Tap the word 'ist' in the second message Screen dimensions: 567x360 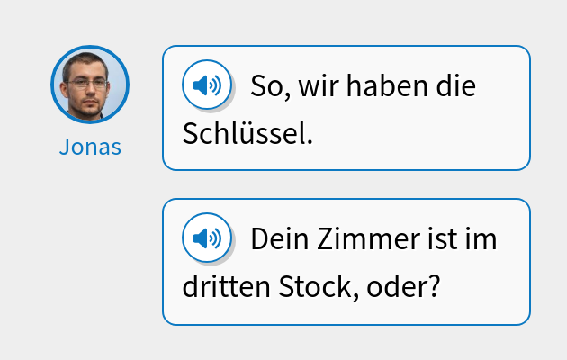pyautogui.click(x=440, y=240)
